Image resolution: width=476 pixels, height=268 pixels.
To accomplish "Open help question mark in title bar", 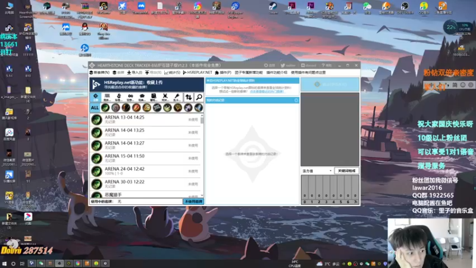I will click(x=328, y=66).
